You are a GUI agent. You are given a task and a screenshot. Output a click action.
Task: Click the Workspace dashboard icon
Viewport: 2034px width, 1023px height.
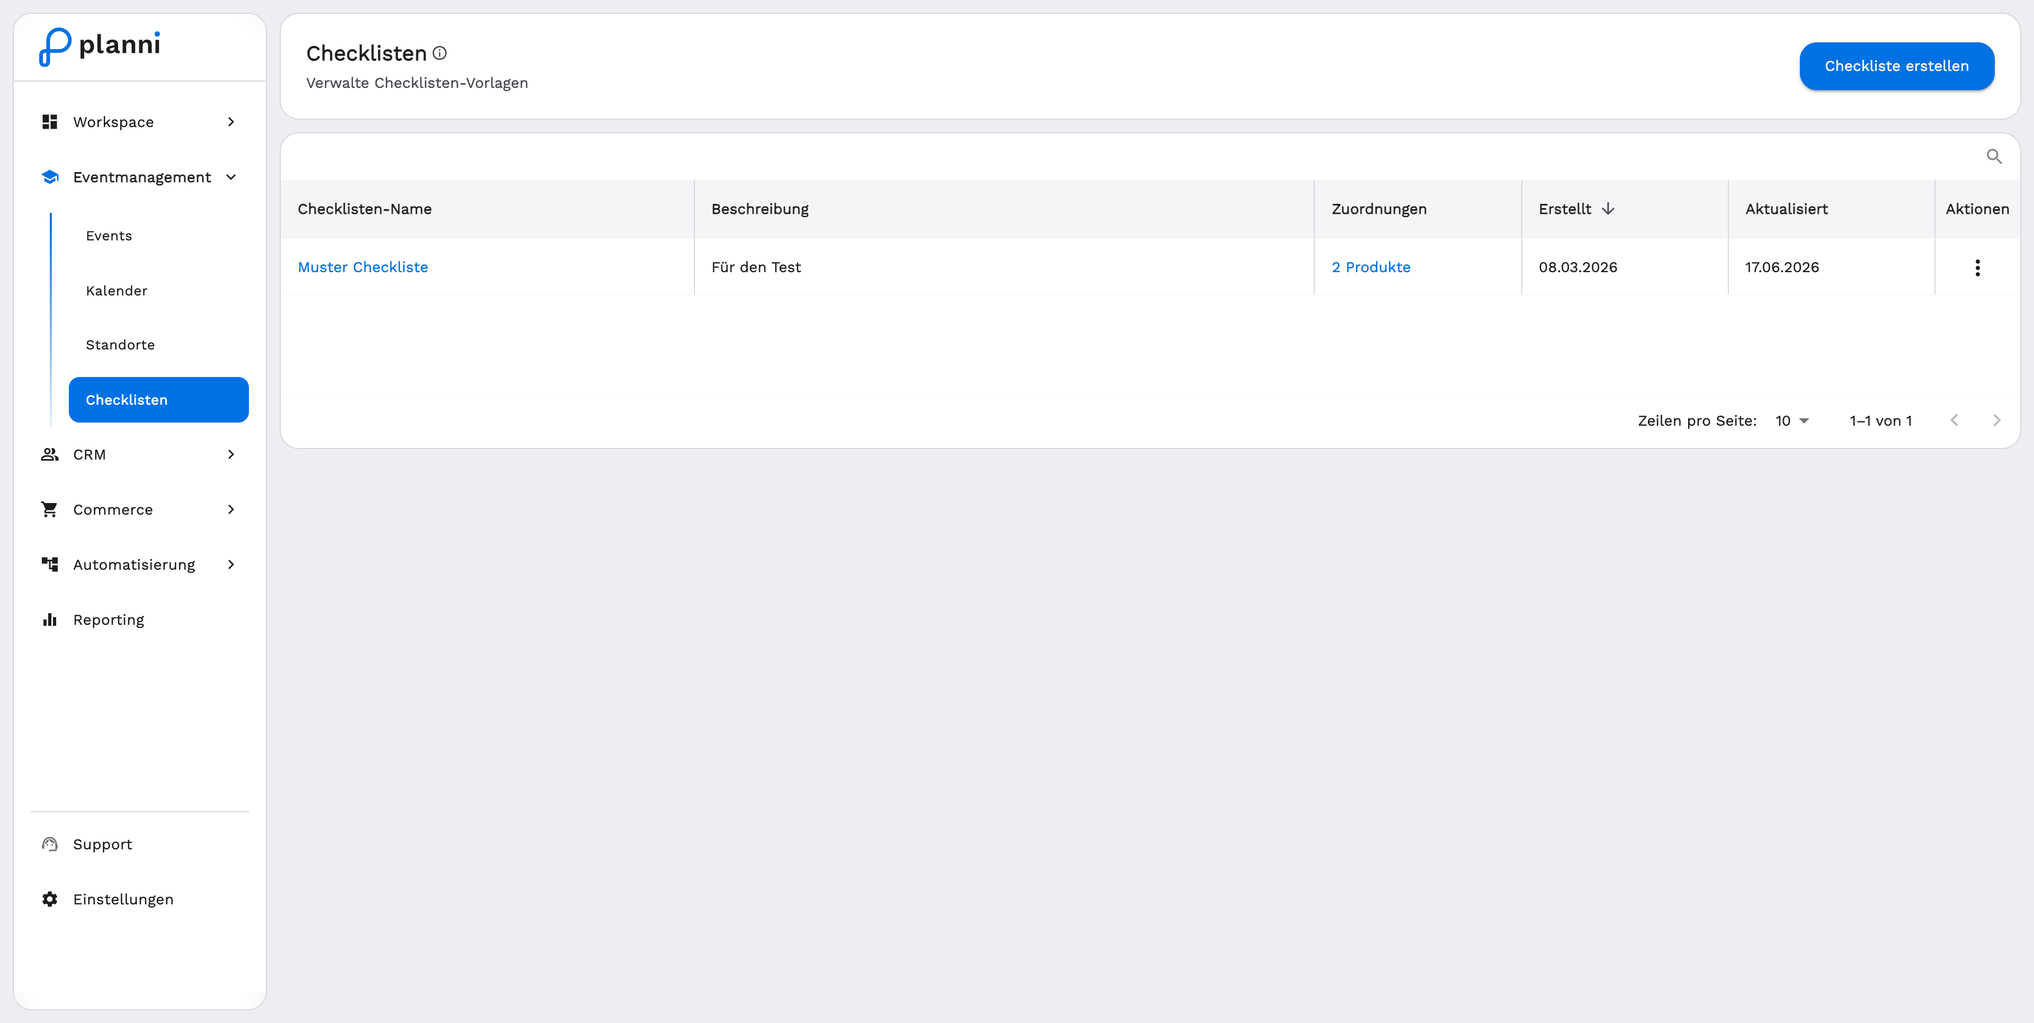point(50,122)
